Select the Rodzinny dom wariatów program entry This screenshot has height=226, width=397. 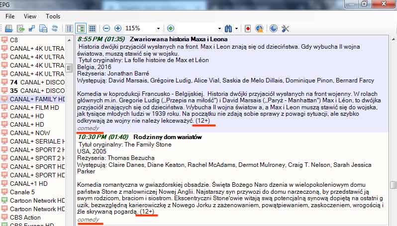[x=165, y=137]
